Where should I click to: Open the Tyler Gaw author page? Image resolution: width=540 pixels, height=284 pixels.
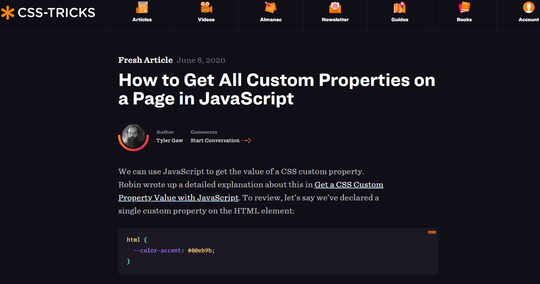coord(170,140)
